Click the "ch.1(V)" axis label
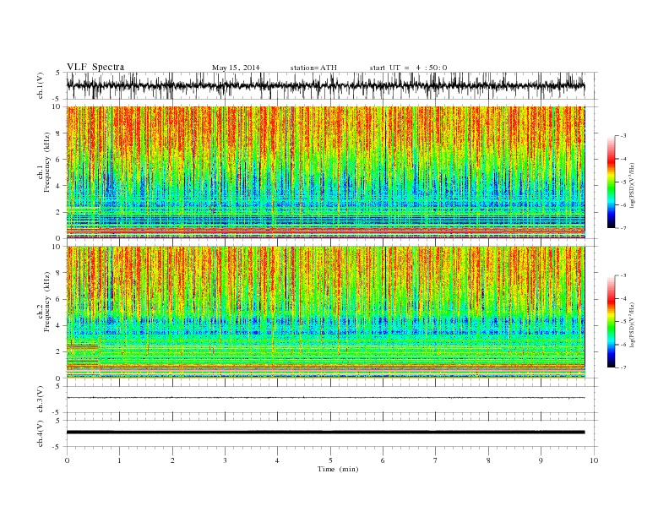This screenshot has height=517, width=669. tap(41, 85)
